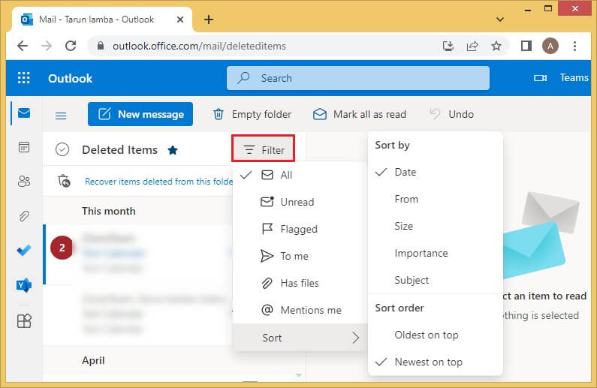Open the Files paperclip icon in sidebar

[x=24, y=216]
